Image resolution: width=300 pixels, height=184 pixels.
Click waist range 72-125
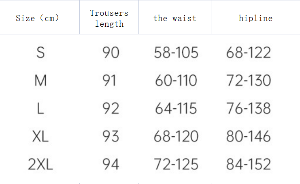coord(176,164)
